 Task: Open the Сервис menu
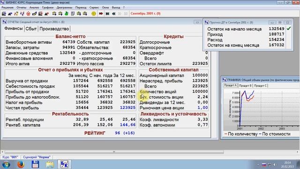[94, 8]
